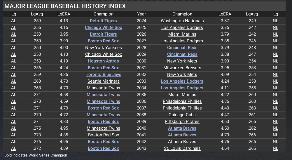Open the Pittsburgh Pirates link
Screen dimensions: 292x160
pyautogui.click(x=182, y=121)
